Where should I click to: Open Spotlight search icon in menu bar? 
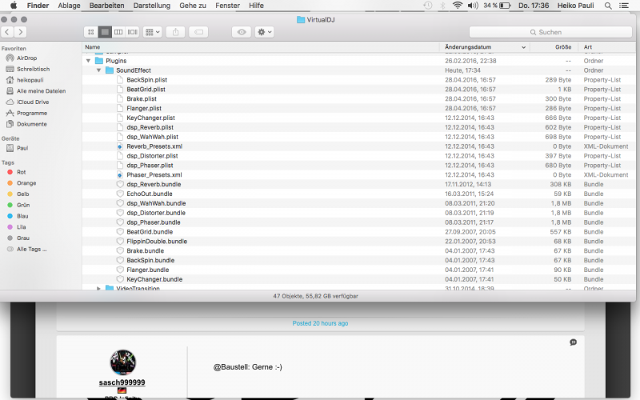coord(608,6)
